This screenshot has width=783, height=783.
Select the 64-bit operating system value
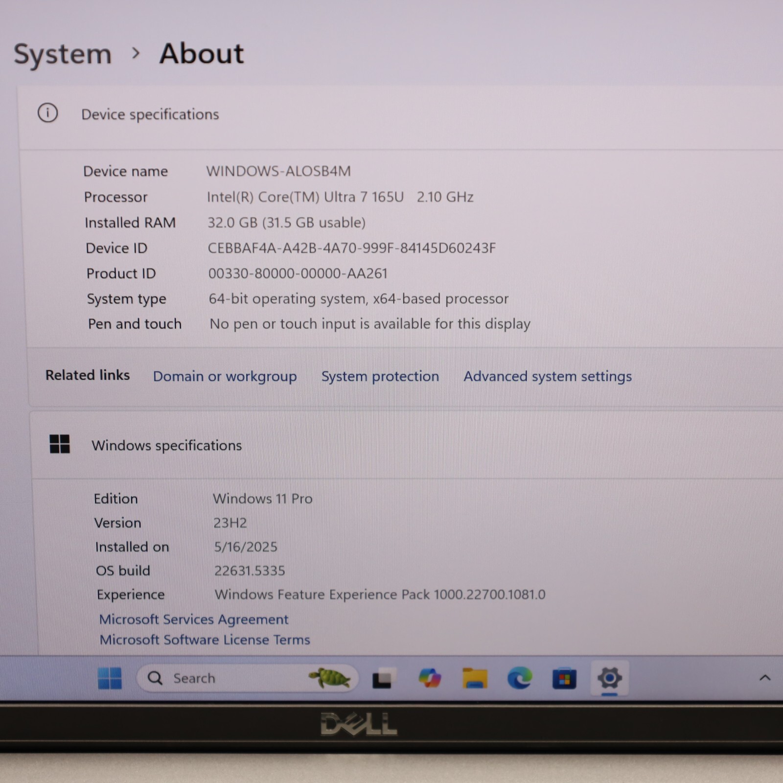coord(359,299)
